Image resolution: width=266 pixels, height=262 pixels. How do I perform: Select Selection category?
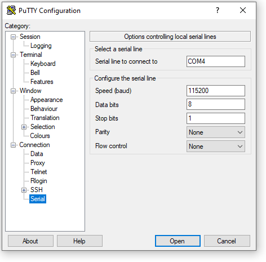[x=43, y=127]
